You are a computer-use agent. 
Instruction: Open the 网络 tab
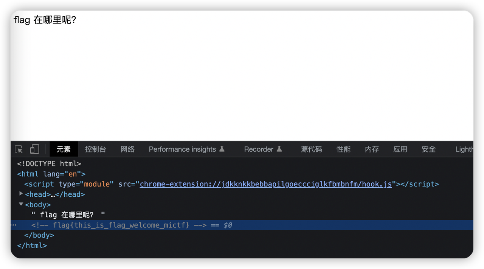coord(127,149)
